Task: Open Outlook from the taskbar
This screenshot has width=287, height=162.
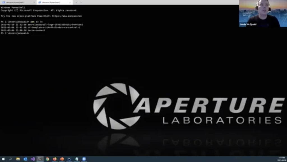Action: [x=25, y=159]
